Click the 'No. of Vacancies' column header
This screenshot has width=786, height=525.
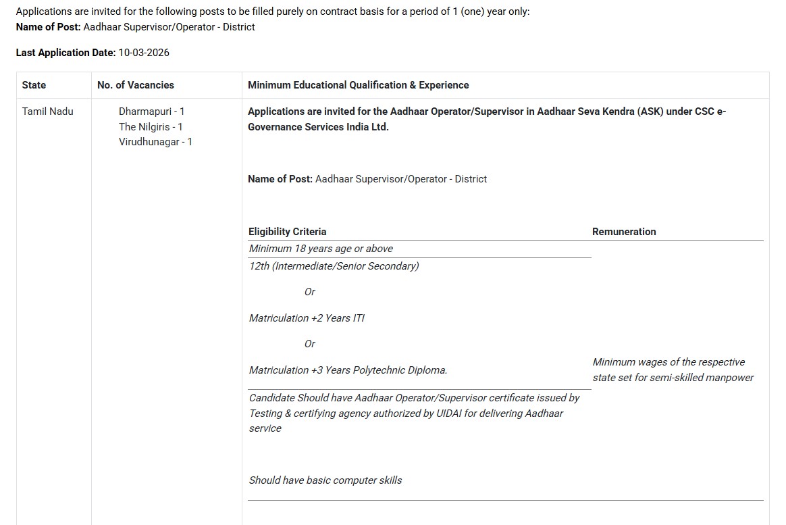pyautogui.click(x=136, y=85)
